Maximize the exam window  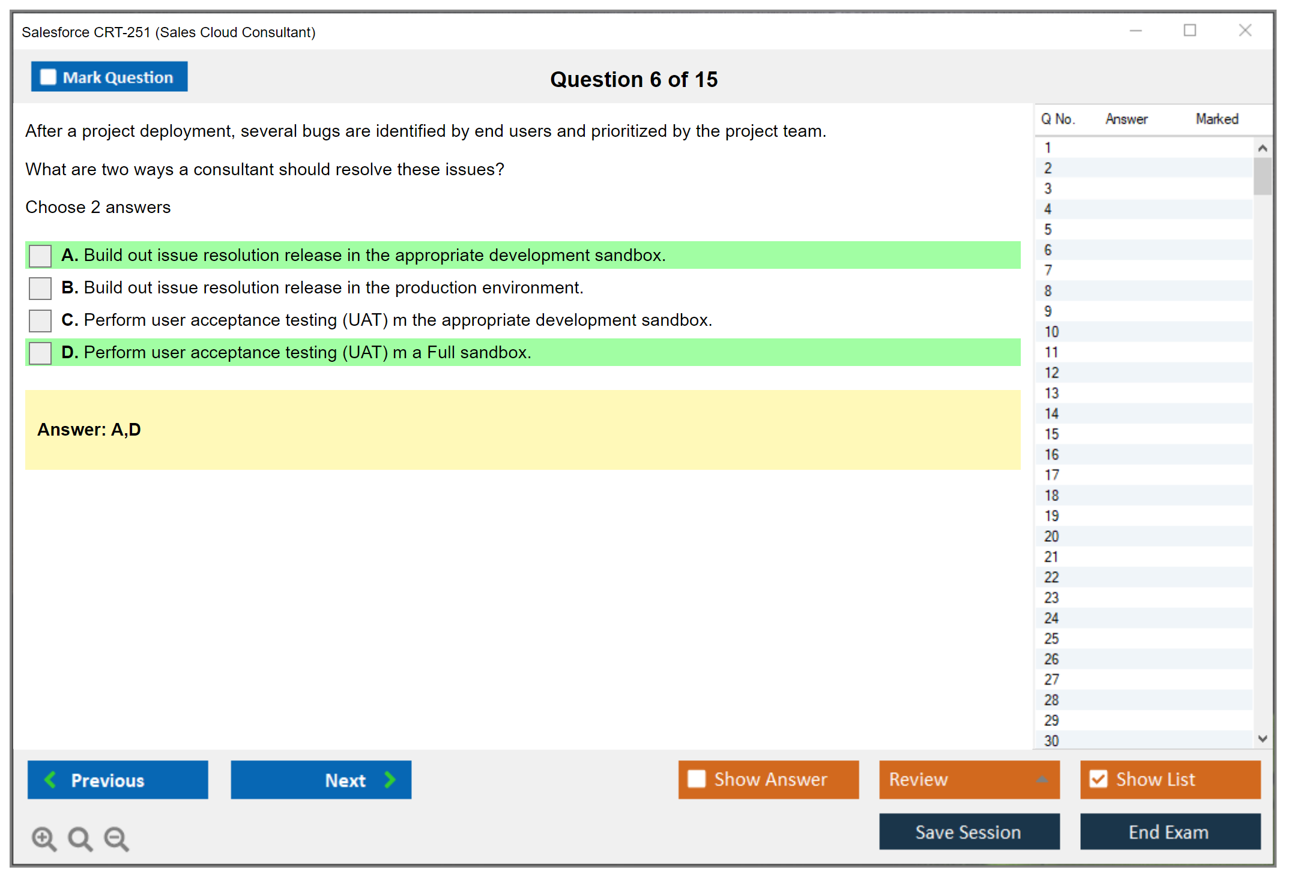[1190, 31]
